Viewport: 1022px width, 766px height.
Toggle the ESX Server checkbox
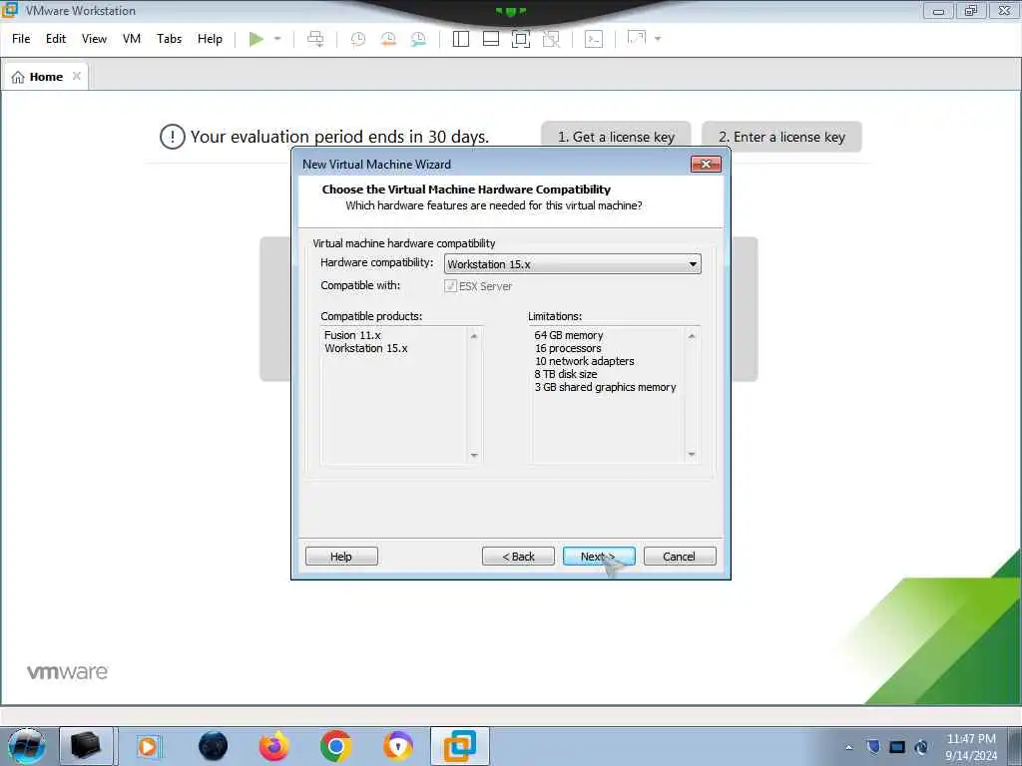pyautogui.click(x=450, y=286)
